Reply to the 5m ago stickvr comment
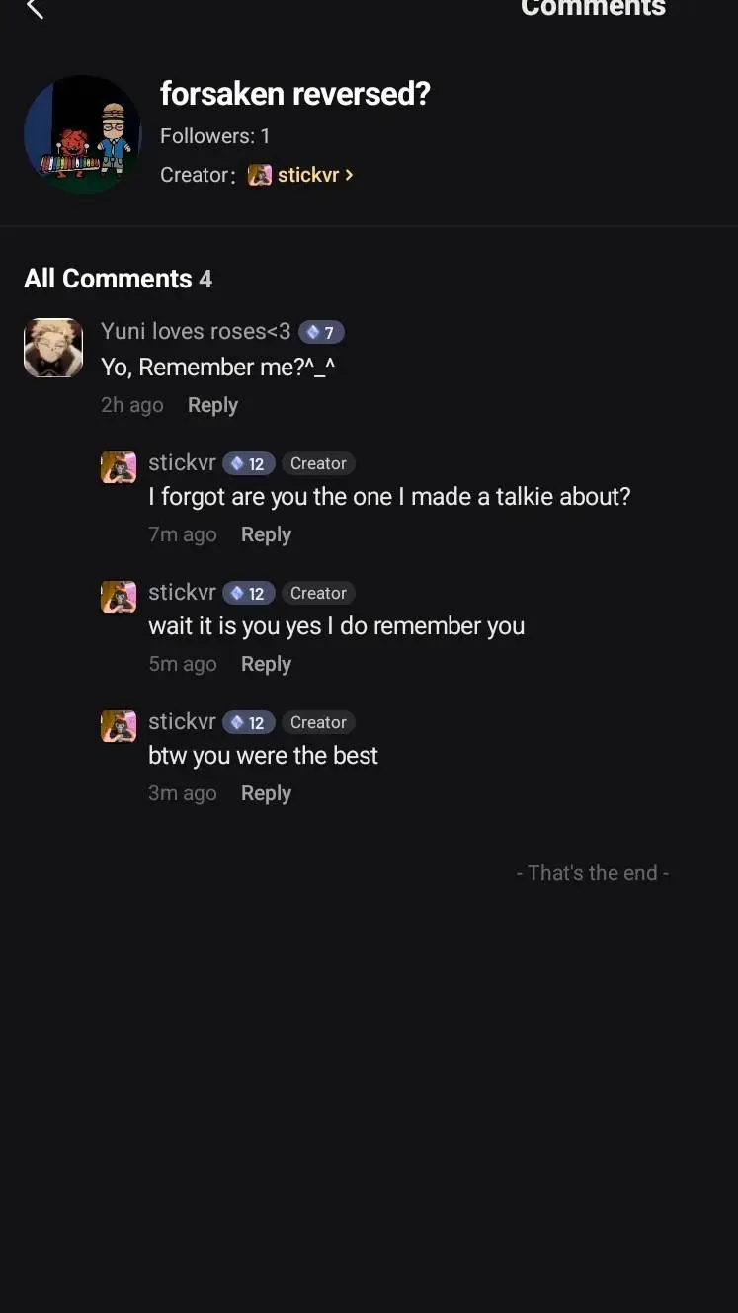The image size is (738, 1313). pos(266,664)
